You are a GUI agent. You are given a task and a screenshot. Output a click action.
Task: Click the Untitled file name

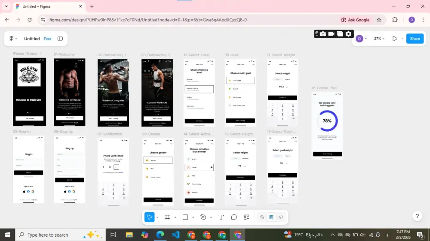coord(32,39)
